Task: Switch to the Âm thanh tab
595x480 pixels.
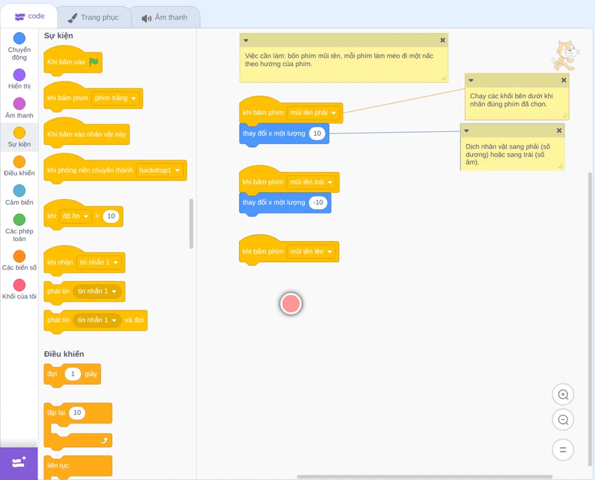Action: (x=165, y=17)
